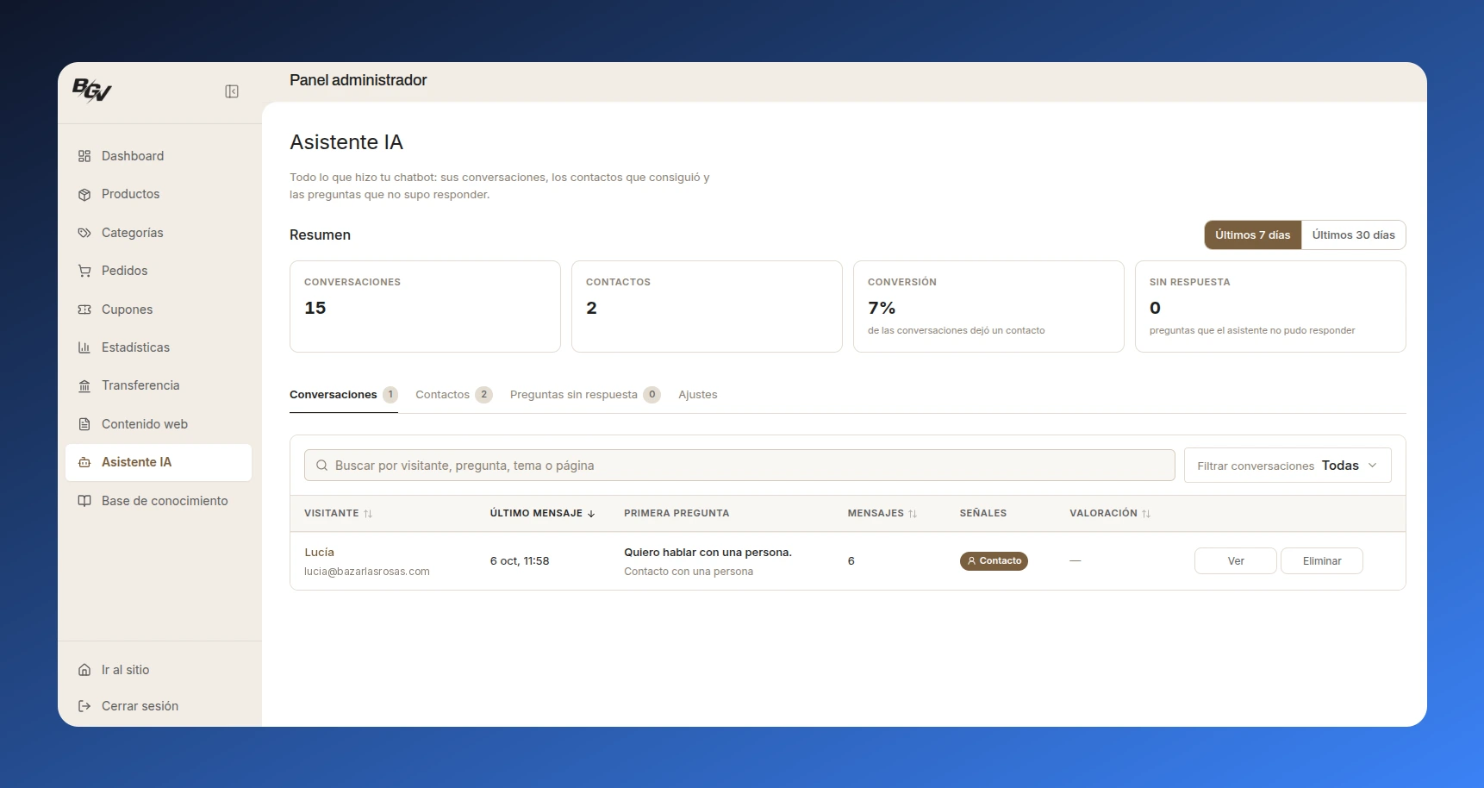Click the Asistente IA robot icon
This screenshot has width=1484, height=788.
click(x=84, y=462)
